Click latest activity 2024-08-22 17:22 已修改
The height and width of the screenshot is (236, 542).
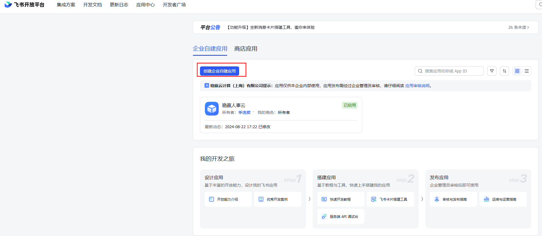click(x=248, y=127)
